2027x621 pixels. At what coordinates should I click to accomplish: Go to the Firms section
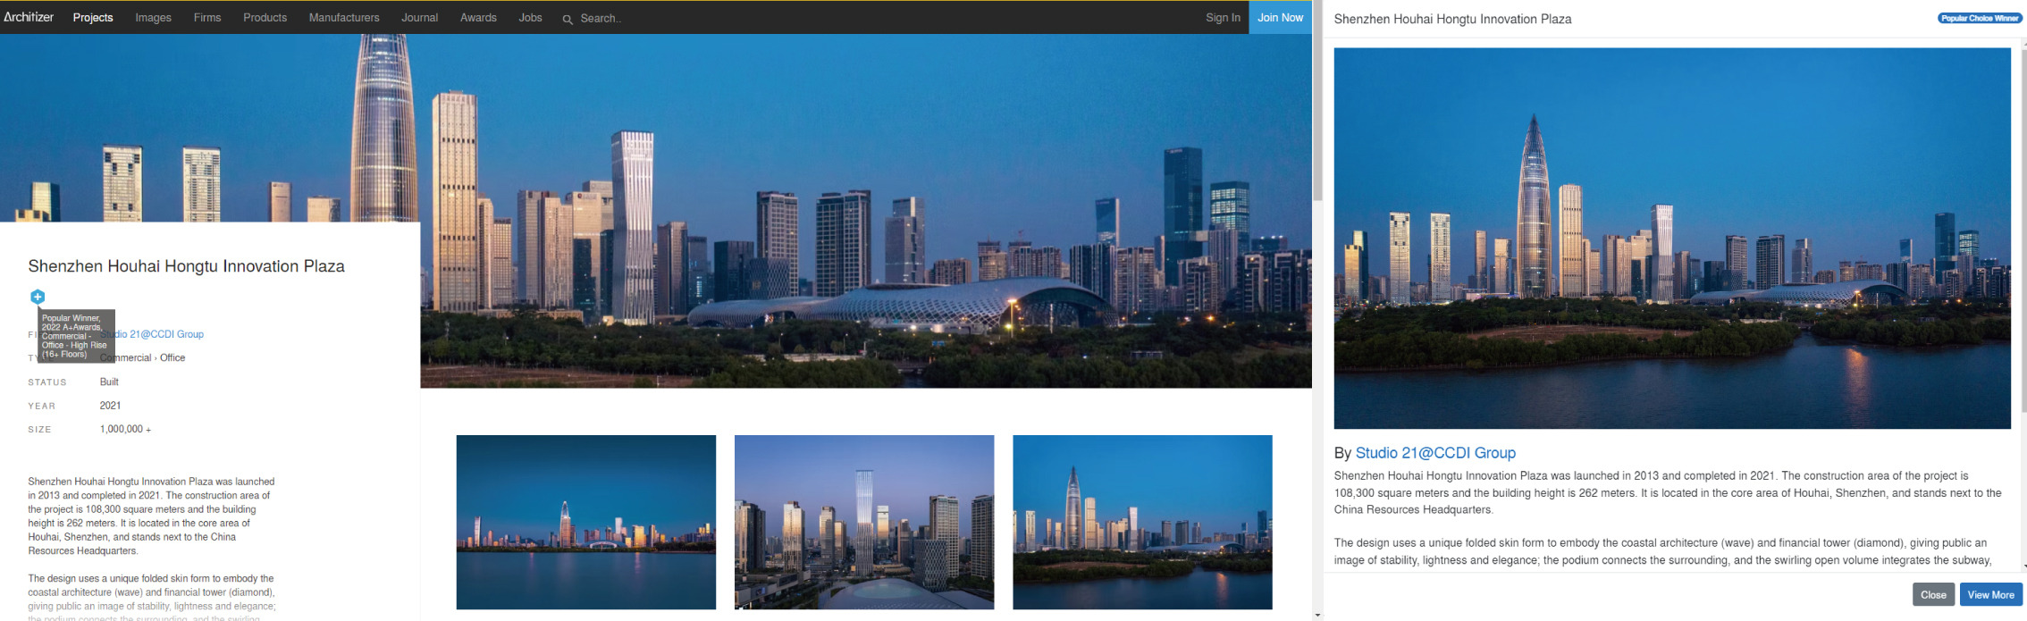pyautogui.click(x=207, y=17)
